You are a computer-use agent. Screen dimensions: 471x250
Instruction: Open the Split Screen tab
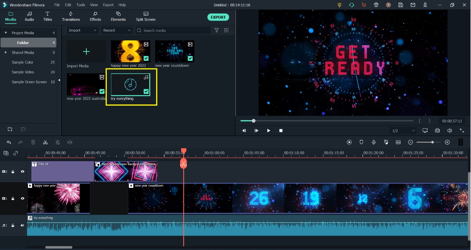point(146,16)
